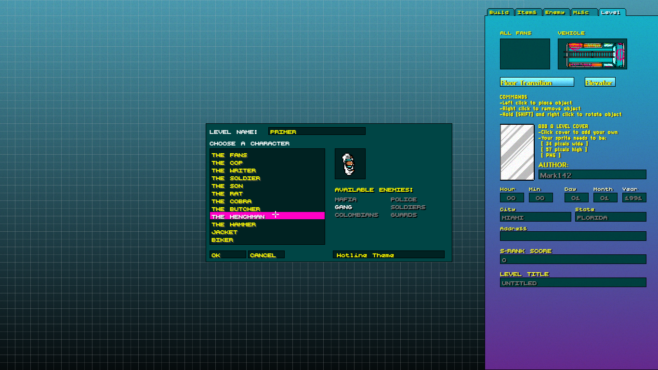
Task: Choose THE COBRA character
Action: pyautogui.click(x=267, y=201)
